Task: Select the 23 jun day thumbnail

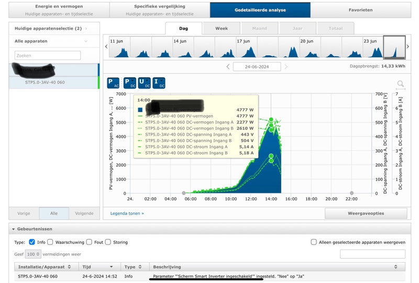Action: [x=373, y=47]
